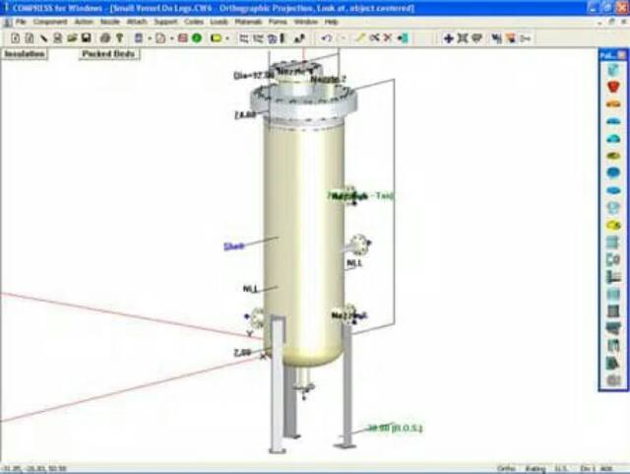Screen dimensions: 630x474
Task: Select the olive green head palette icon
Action: (x=613, y=156)
